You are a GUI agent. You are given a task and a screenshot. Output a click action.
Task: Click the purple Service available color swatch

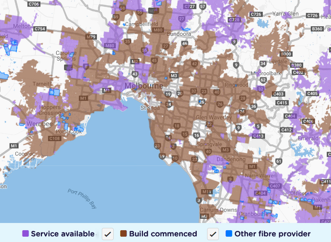pyautogui.click(x=25, y=234)
